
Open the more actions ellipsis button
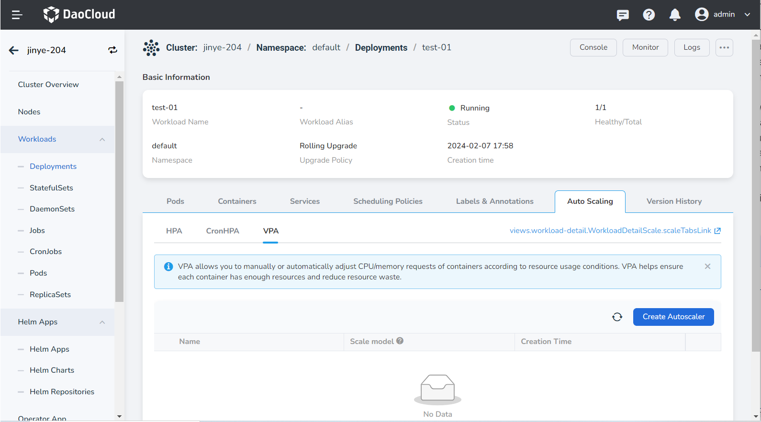tap(724, 47)
